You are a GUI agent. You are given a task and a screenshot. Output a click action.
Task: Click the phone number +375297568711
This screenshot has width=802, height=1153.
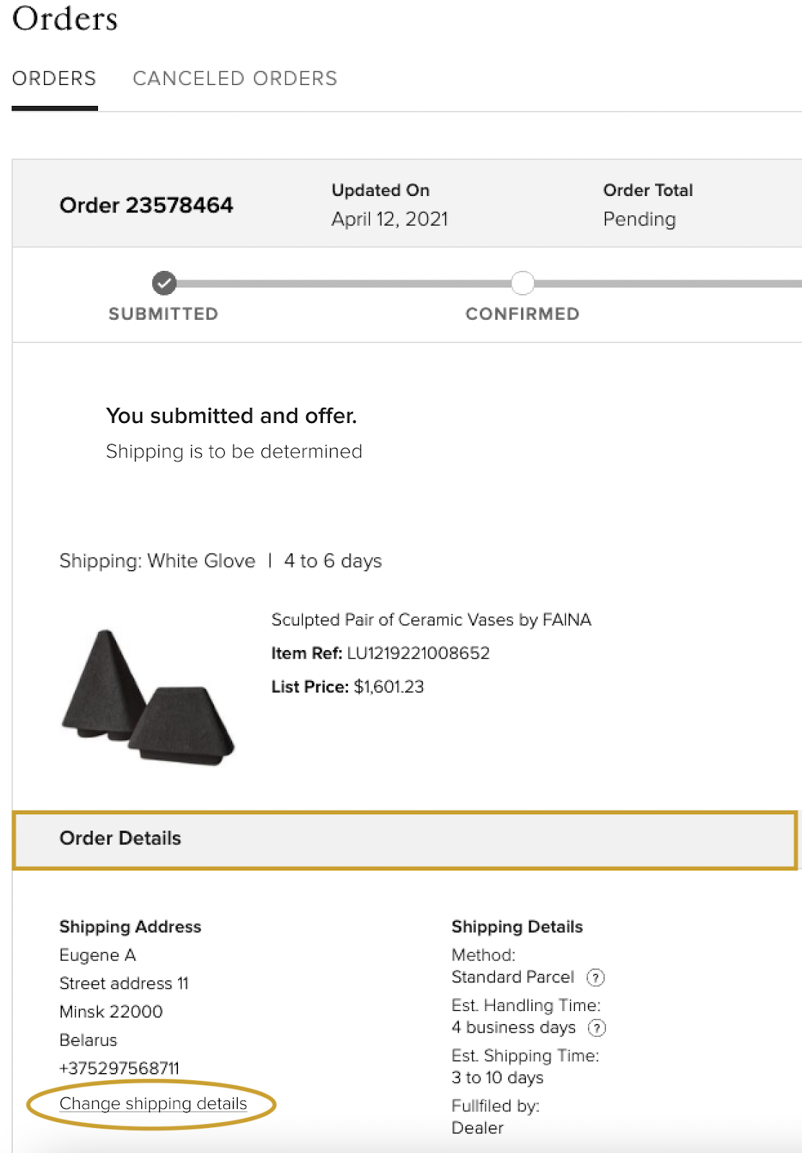tap(120, 1068)
